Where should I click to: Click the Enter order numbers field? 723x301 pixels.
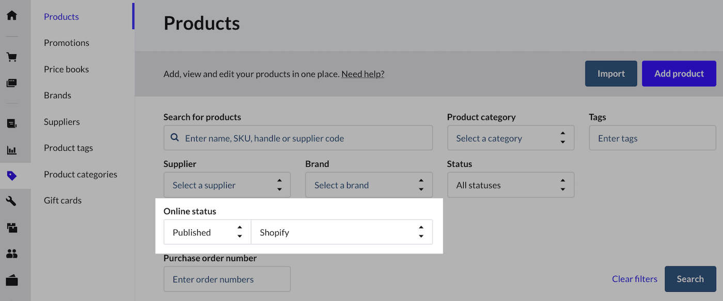point(227,279)
